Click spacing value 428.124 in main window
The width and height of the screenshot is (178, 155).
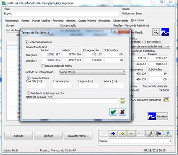139,74
